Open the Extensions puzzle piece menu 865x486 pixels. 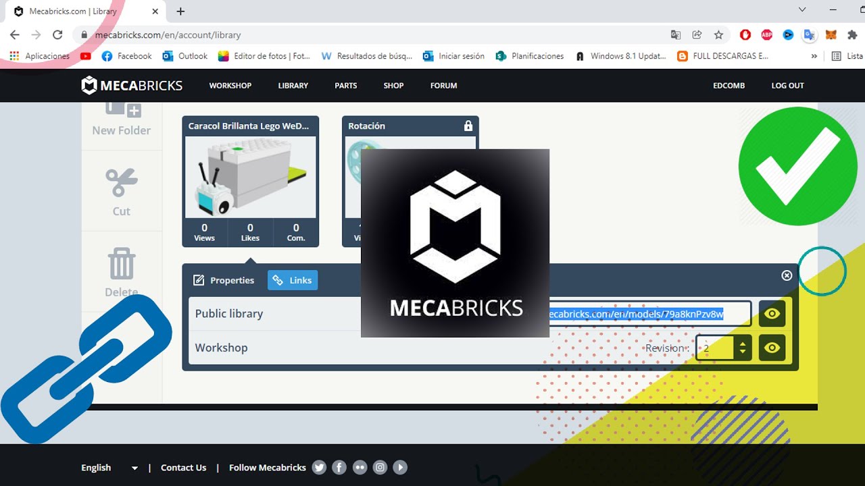point(852,35)
